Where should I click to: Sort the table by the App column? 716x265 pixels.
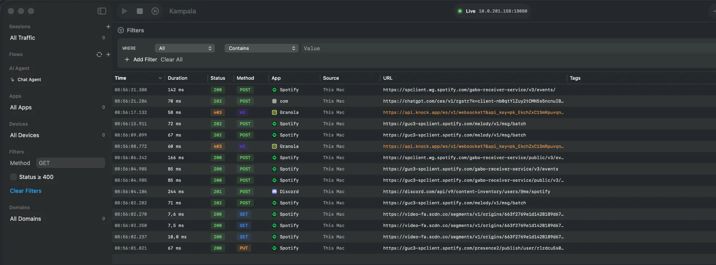pyautogui.click(x=276, y=78)
